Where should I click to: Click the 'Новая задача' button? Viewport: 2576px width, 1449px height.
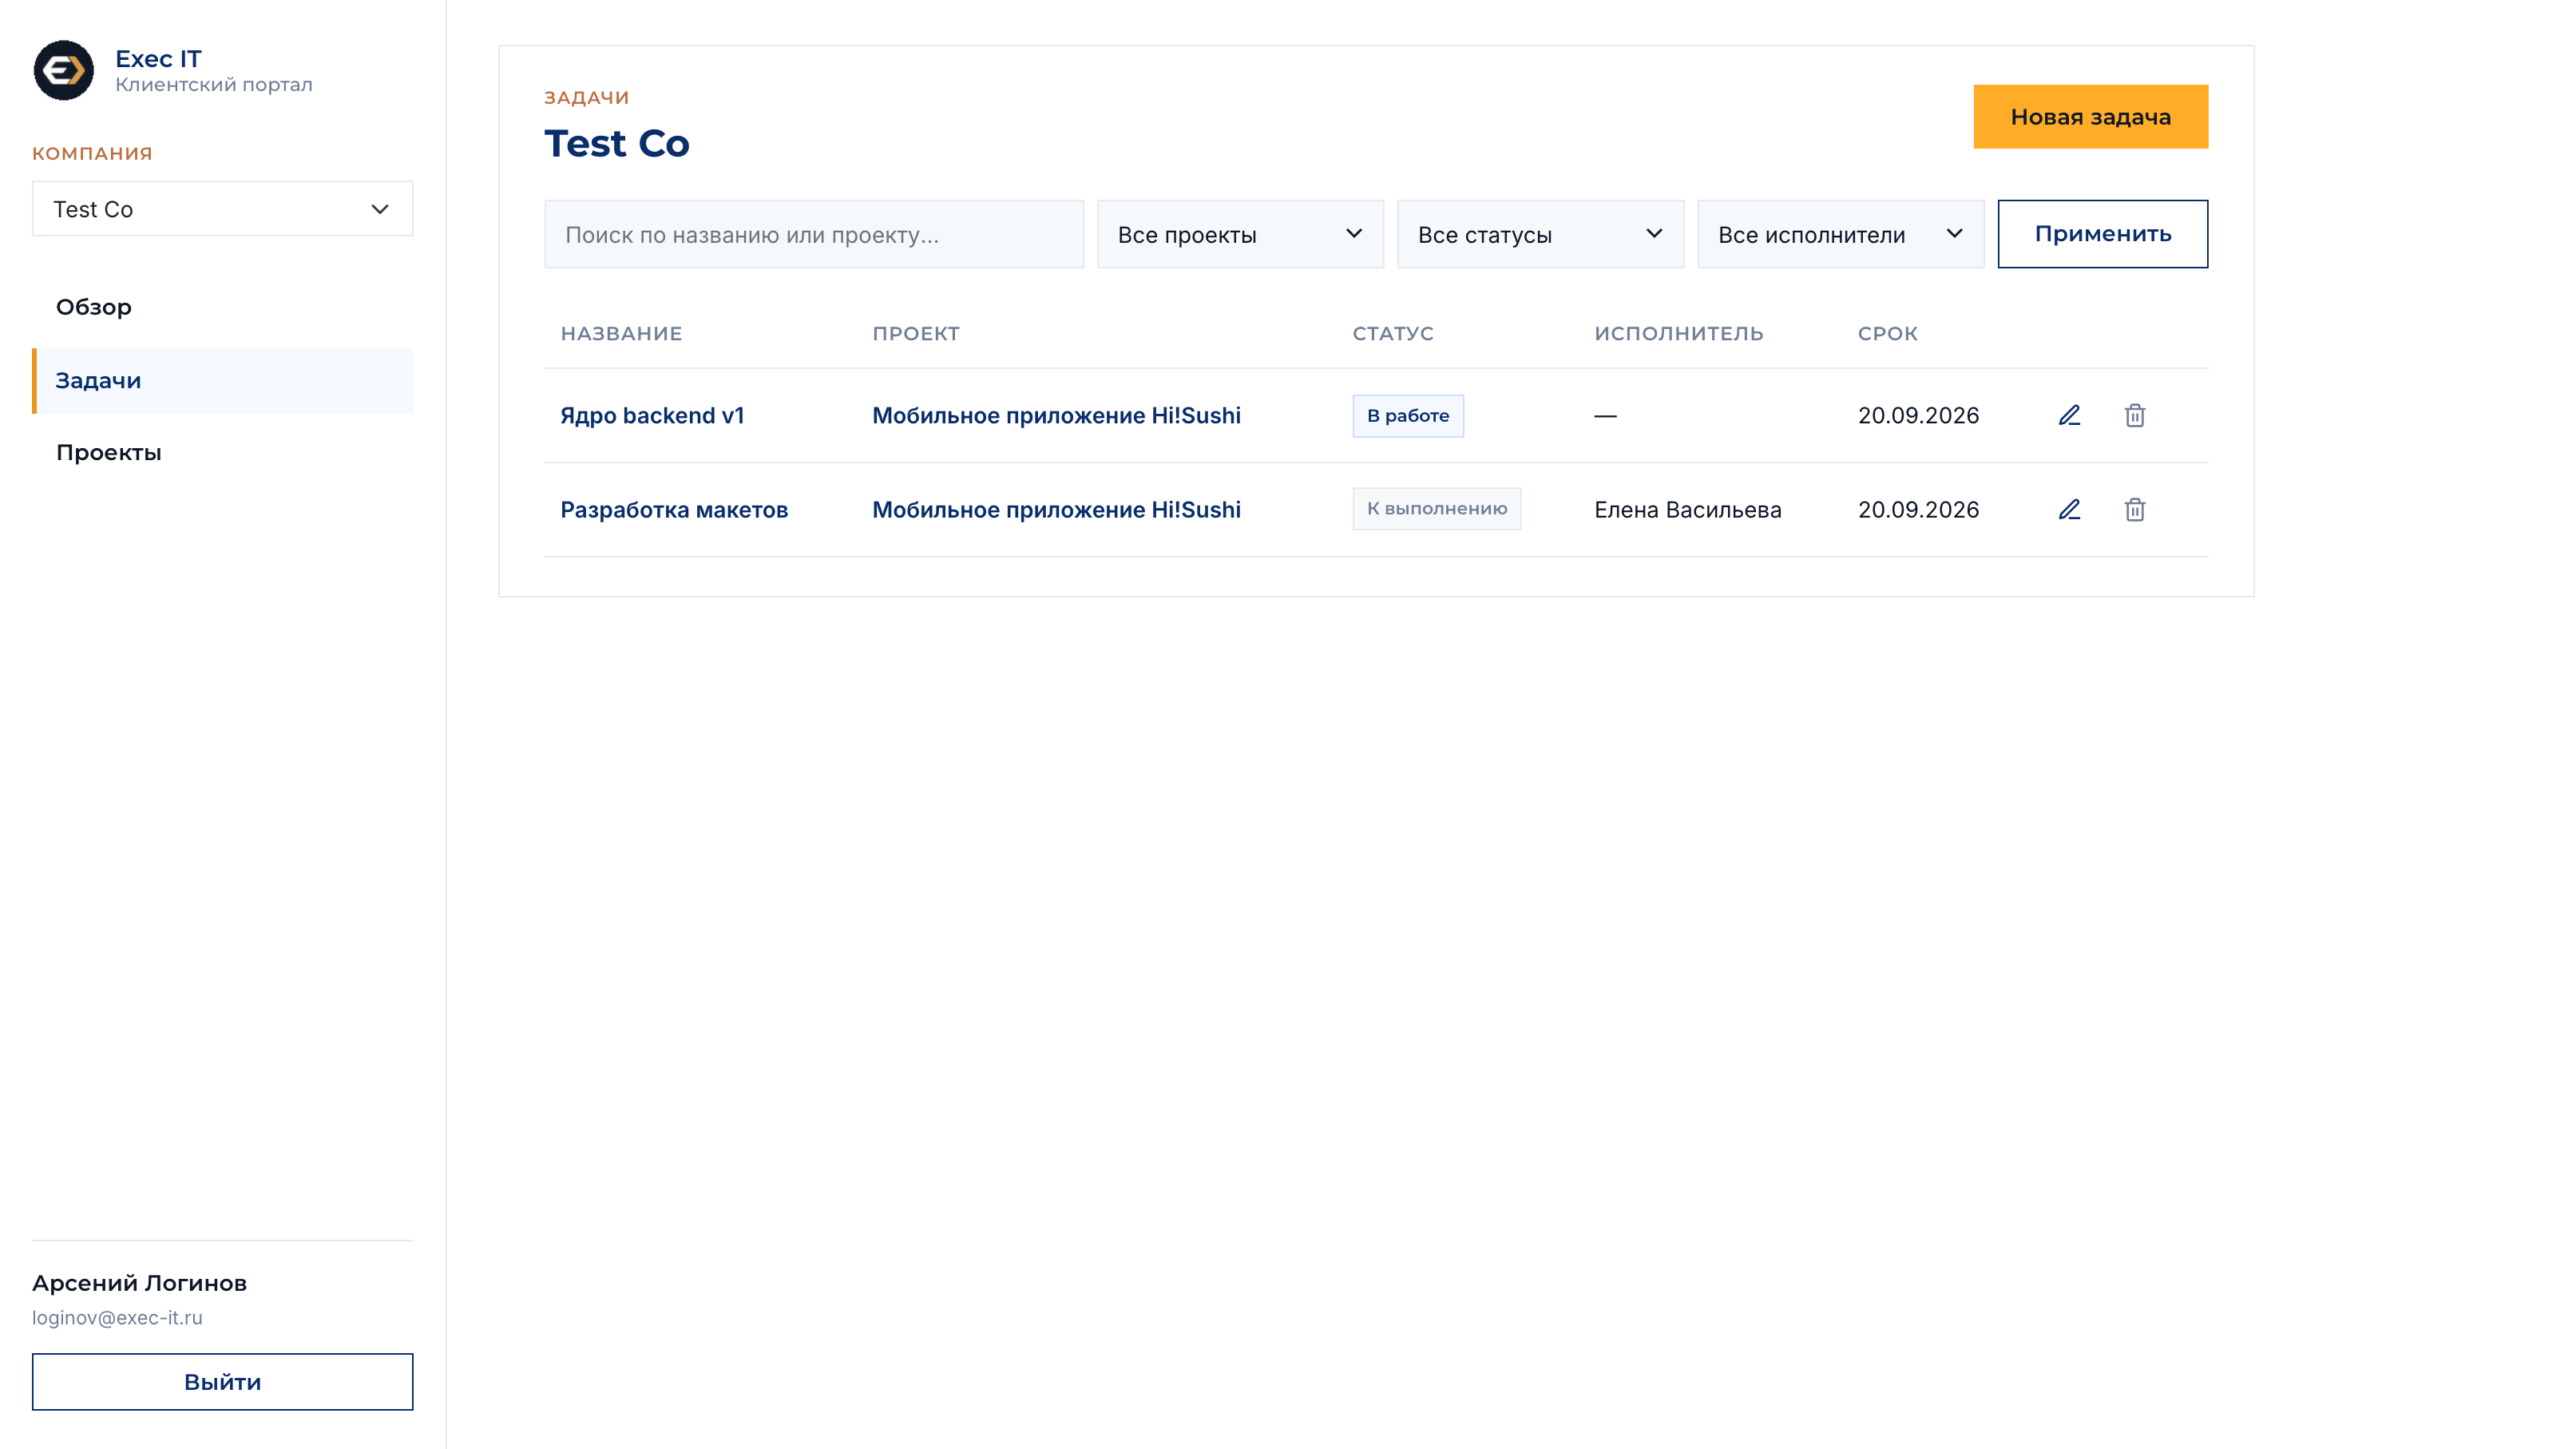coord(2090,117)
